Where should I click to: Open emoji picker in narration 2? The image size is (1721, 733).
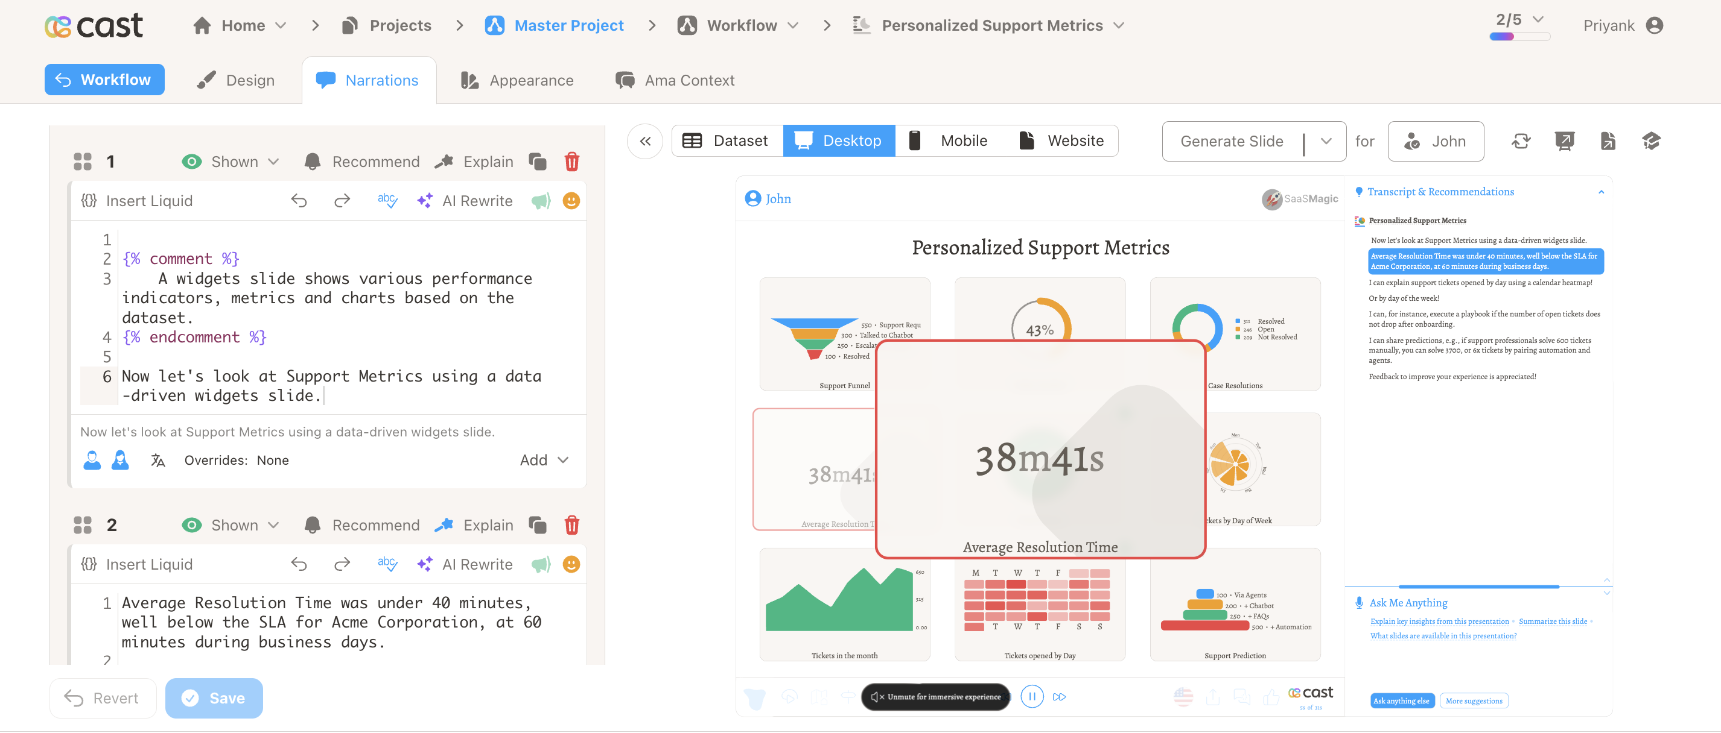571,565
